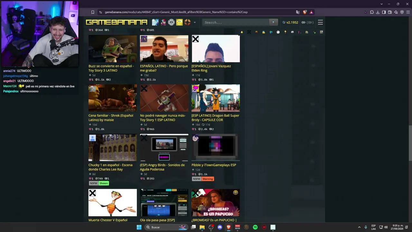Image resolution: width=412 pixels, height=232 pixels.
Task: Open the '¿BROMEAS? Es un PAPUCHO' thumbnail
Action: [x=216, y=203]
